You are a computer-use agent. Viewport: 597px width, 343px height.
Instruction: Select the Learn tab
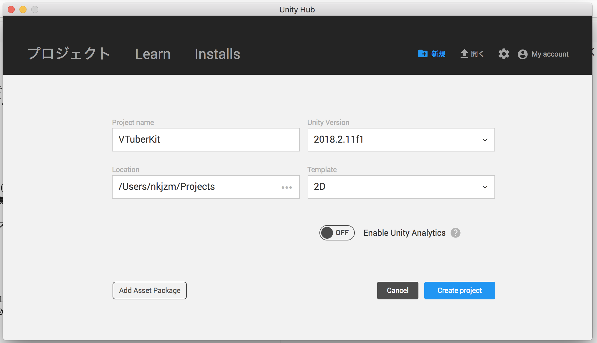[153, 54]
